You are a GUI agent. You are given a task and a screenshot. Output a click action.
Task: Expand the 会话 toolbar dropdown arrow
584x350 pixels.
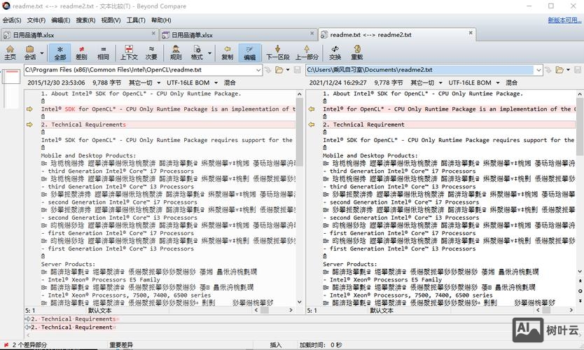click(x=42, y=53)
